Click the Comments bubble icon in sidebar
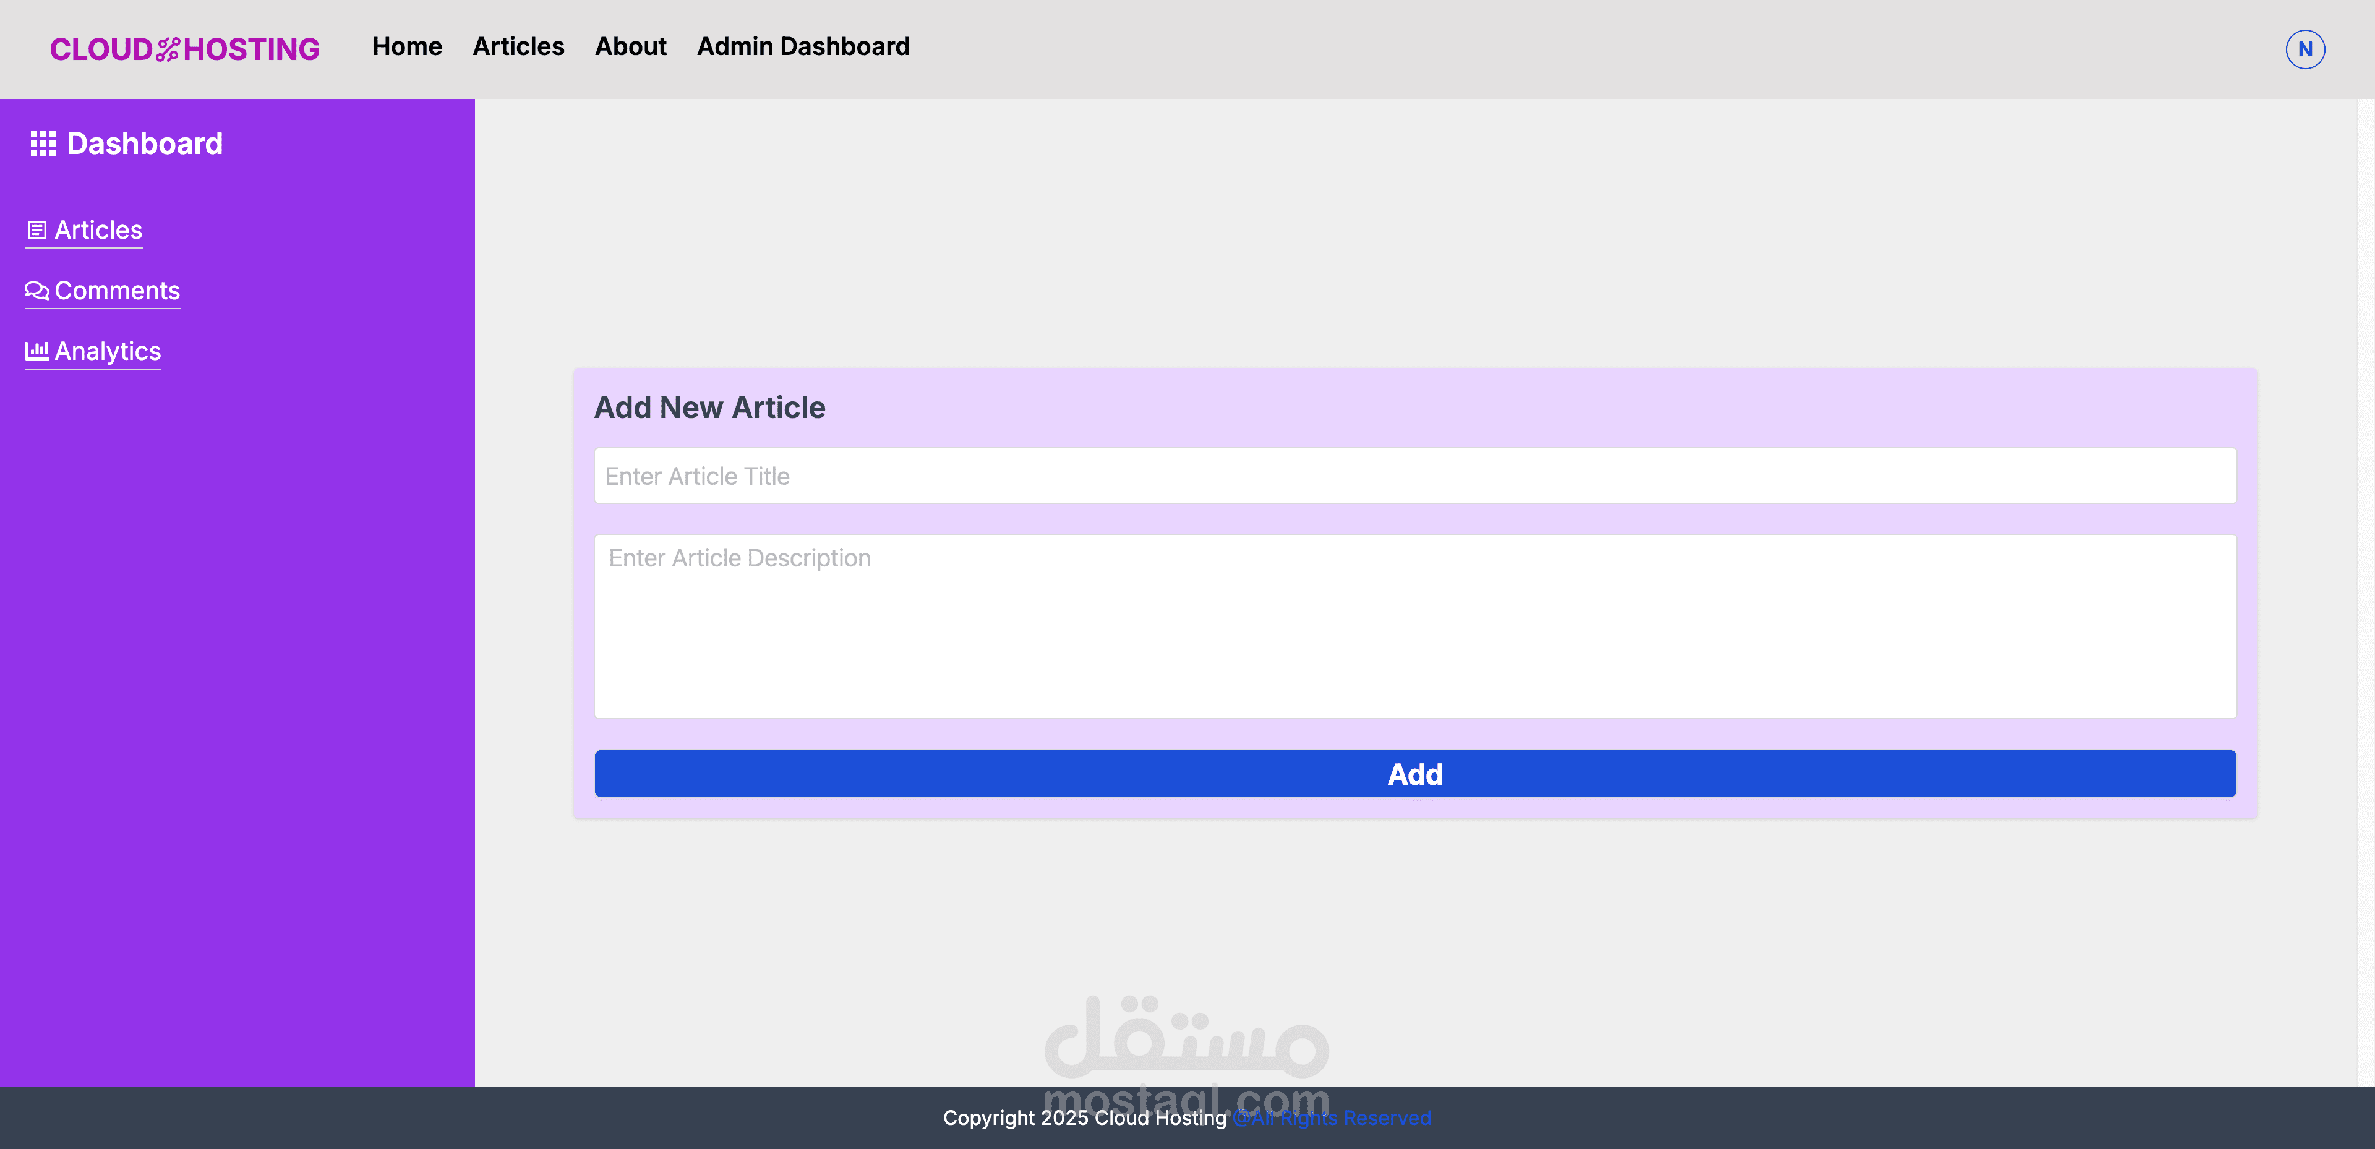The image size is (2375, 1149). (37, 291)
